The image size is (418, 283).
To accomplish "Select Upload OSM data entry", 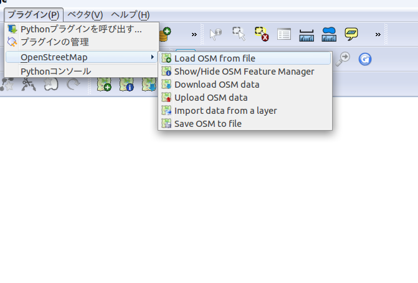I will tap(245, 98).
